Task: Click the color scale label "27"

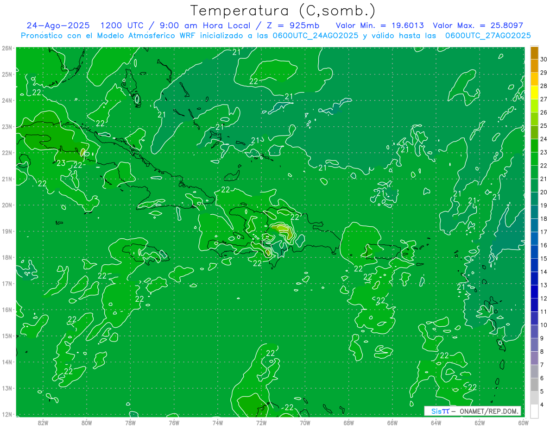Action: click(544, 99)
